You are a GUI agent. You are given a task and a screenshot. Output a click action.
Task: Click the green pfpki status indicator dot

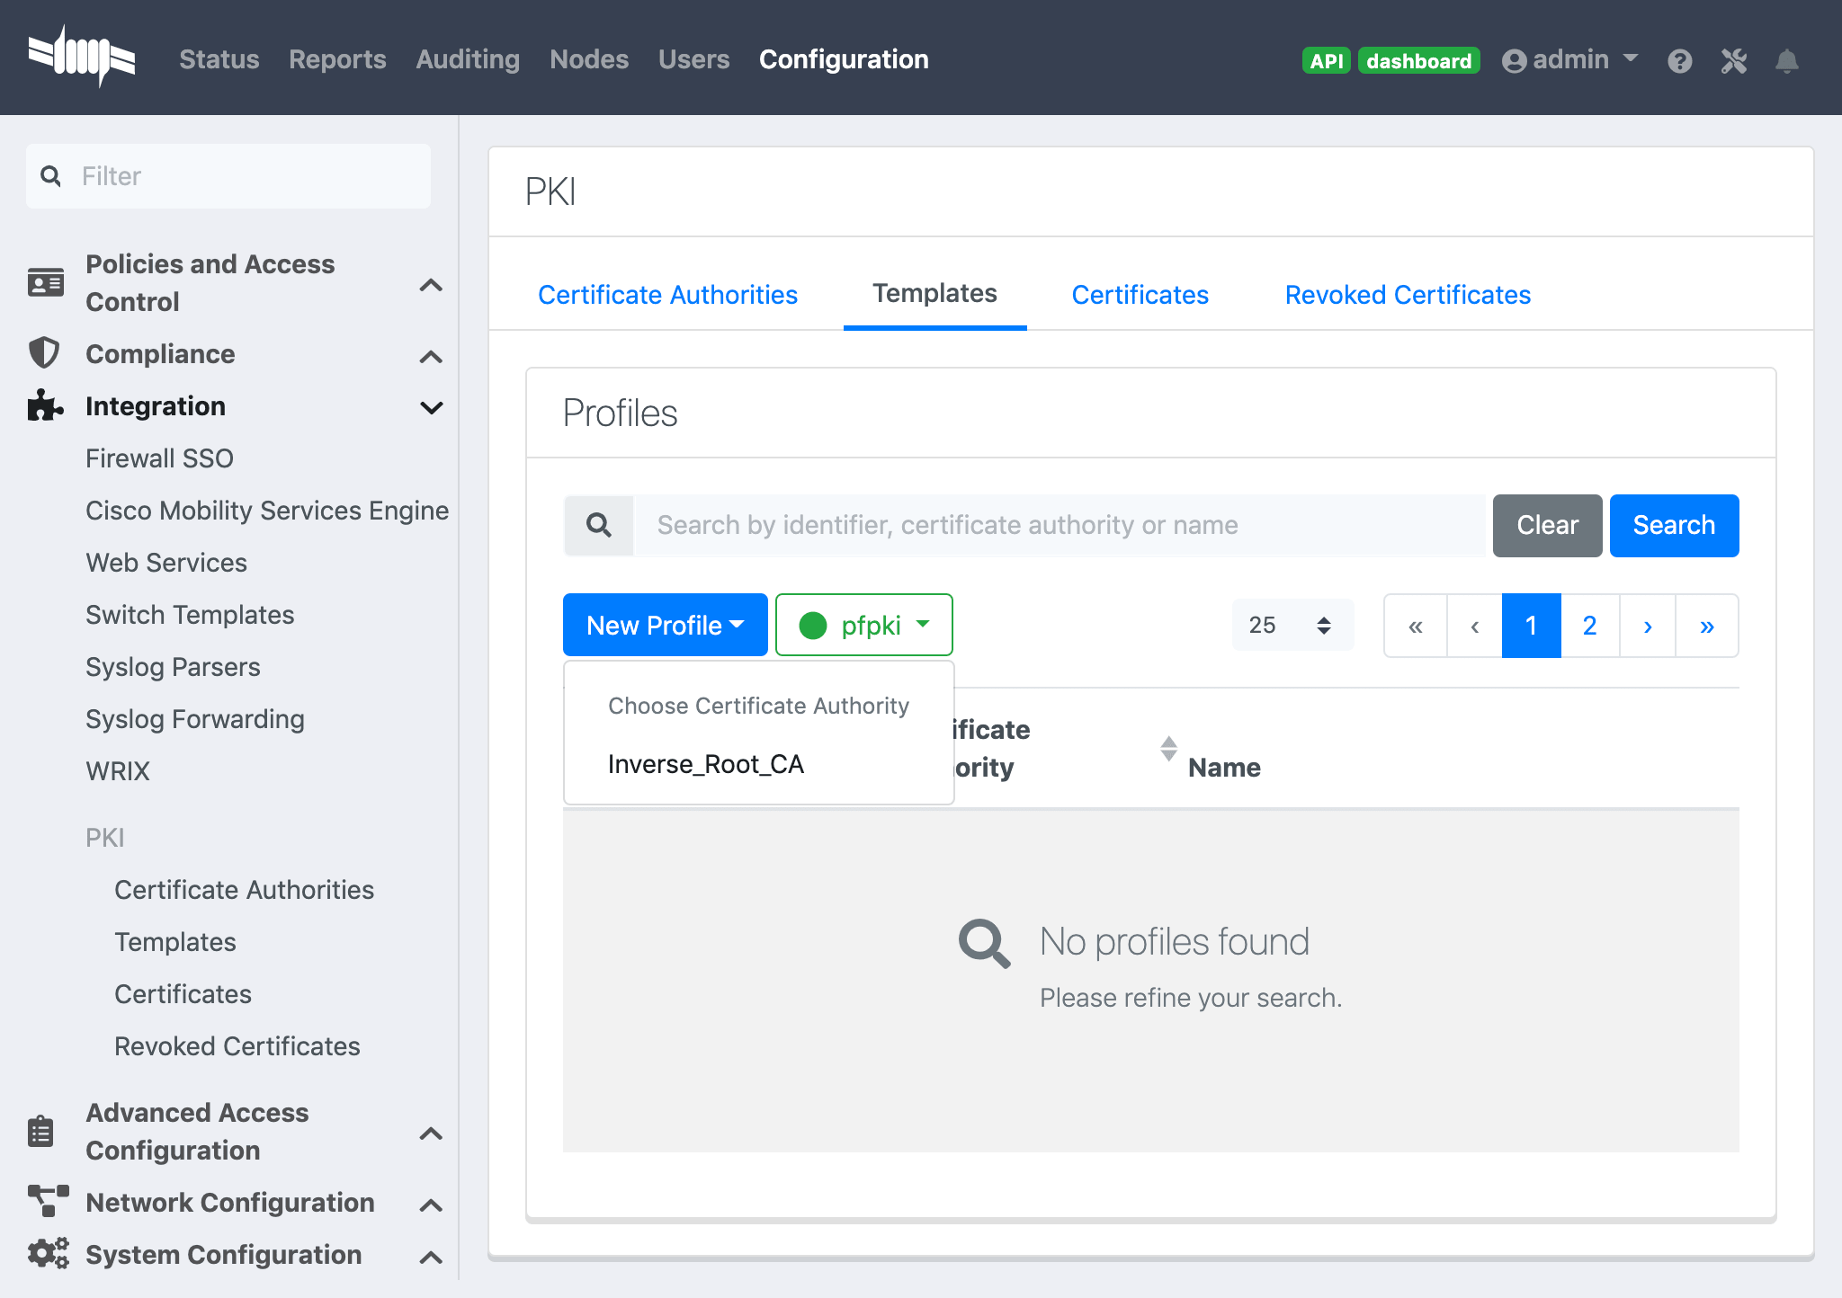pyautogui.click(x=814, y=626)
